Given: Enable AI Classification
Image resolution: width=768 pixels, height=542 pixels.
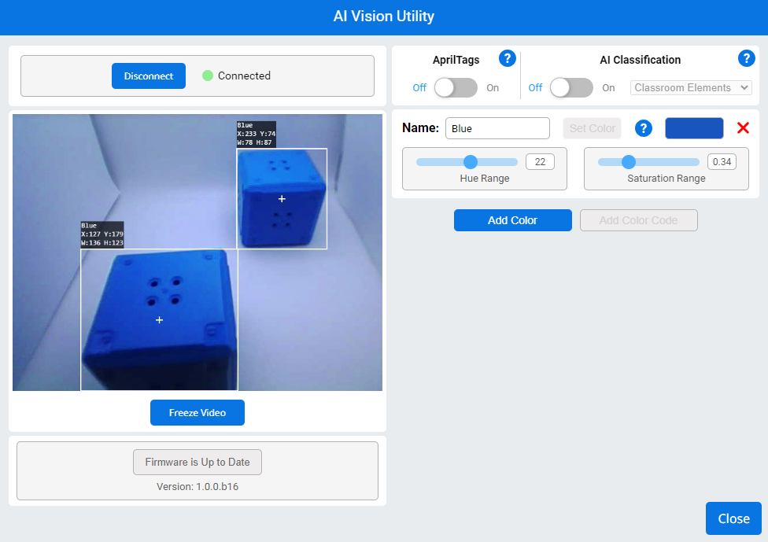Looking at the screenshot, I should pos(571,88).
